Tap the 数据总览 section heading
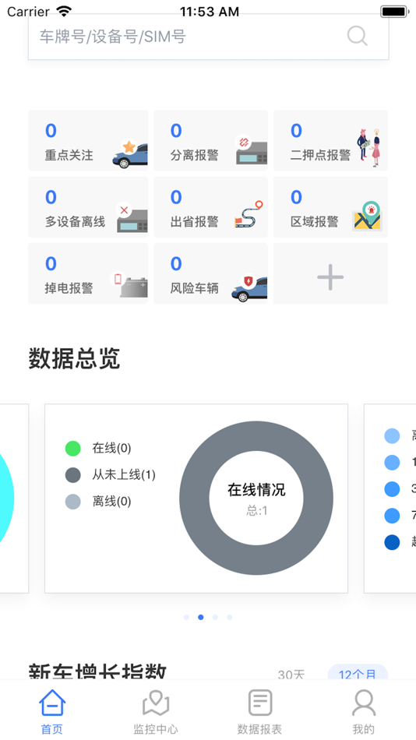Viewport: 416px width, 740px height. click(x=75, y=359)
